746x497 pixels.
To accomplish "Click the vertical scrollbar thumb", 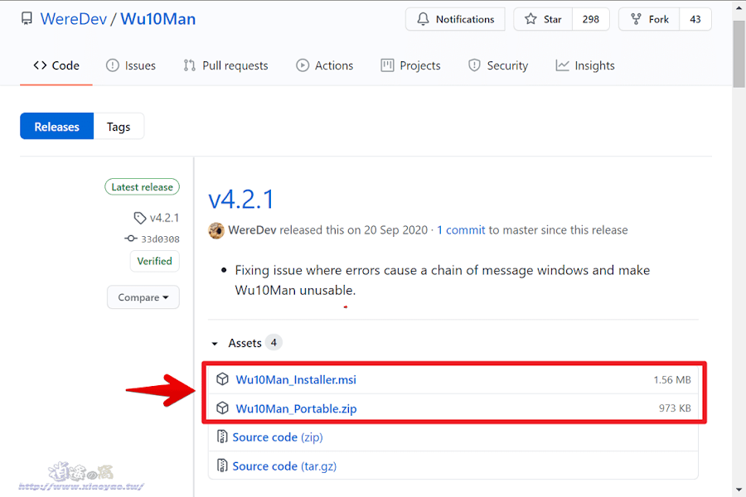I will tap(739, 53).
